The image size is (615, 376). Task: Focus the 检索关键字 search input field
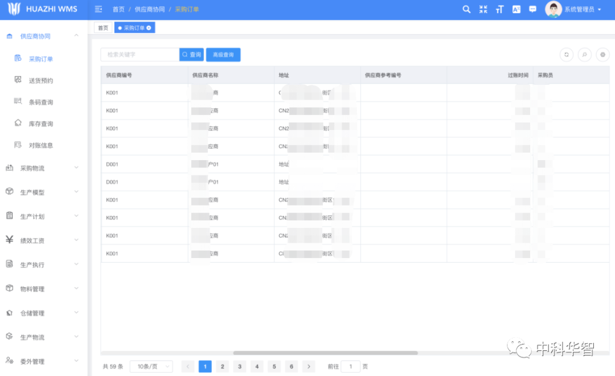pyautogui.click(x=140, y=55)
